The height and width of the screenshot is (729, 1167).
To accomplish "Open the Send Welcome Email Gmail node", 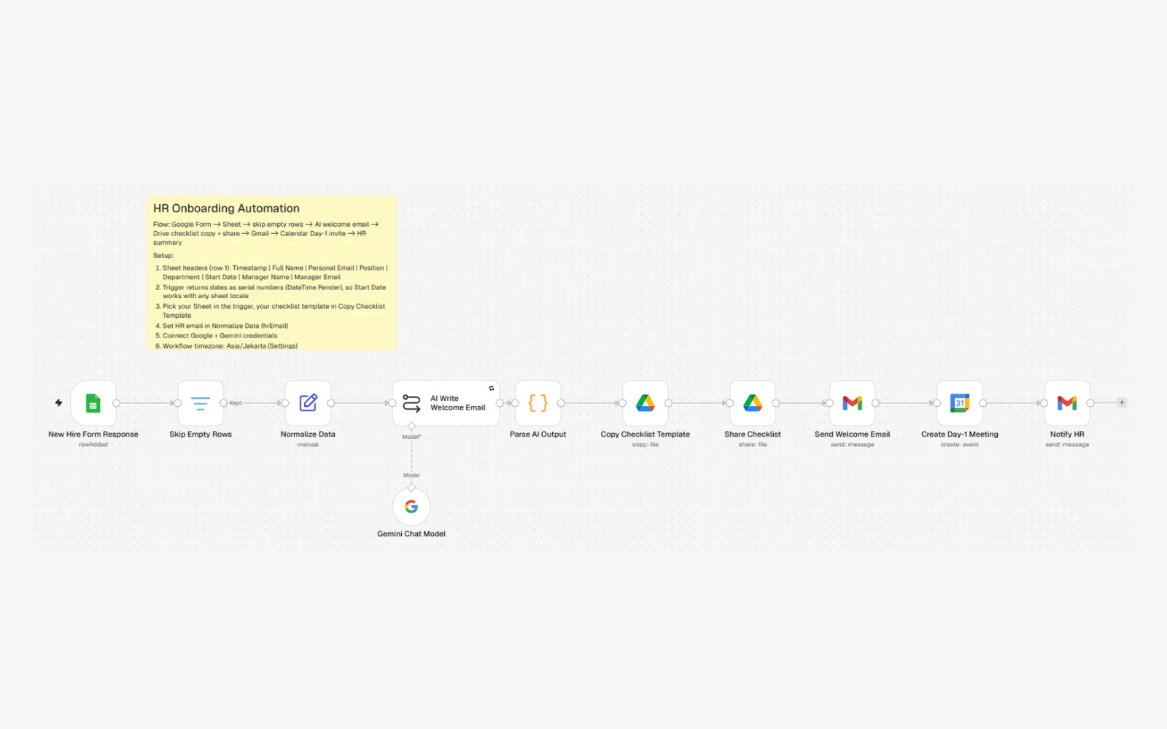I will coord(853,403).
